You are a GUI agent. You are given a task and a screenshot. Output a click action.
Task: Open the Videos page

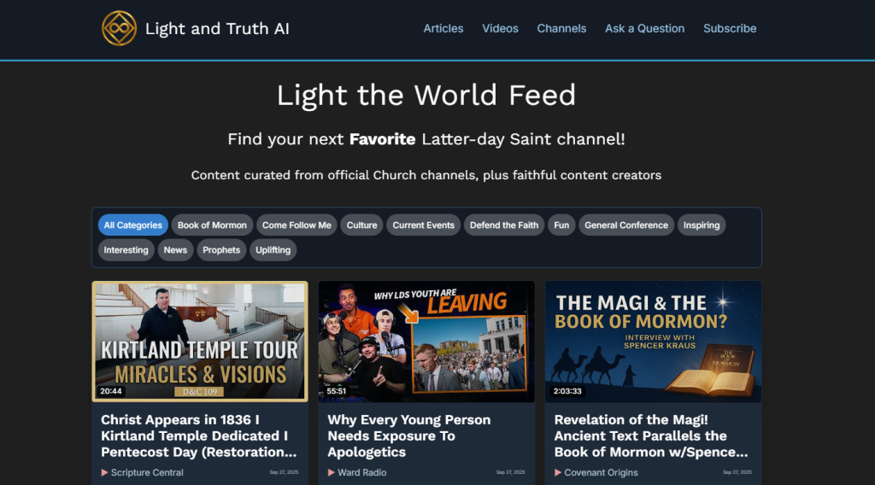500,28
